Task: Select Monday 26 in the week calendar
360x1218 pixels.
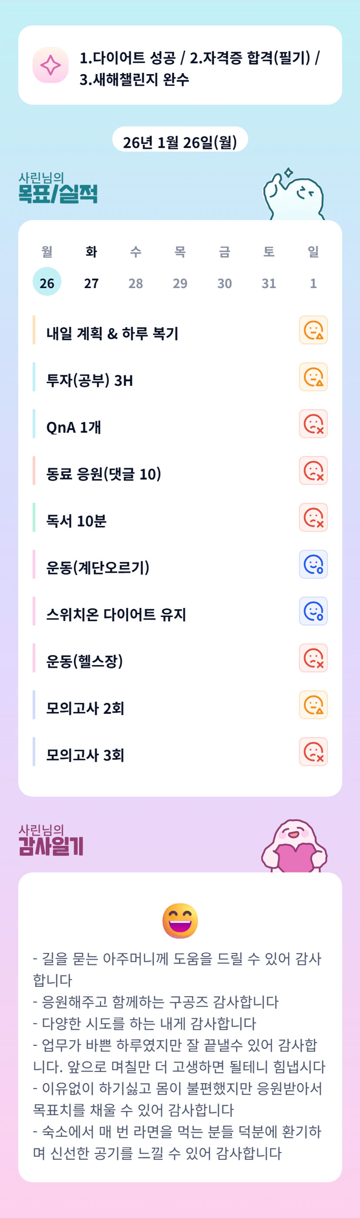Action: pos(47,282)
